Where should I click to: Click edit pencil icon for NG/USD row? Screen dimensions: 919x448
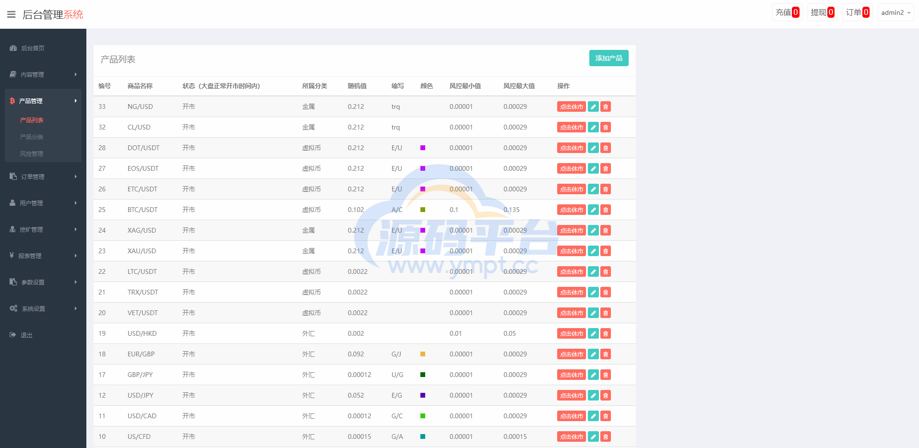click(x=593, y=106)
